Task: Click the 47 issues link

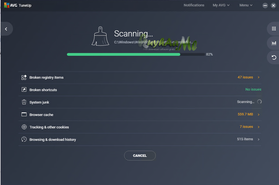Action: click(245, 77)
